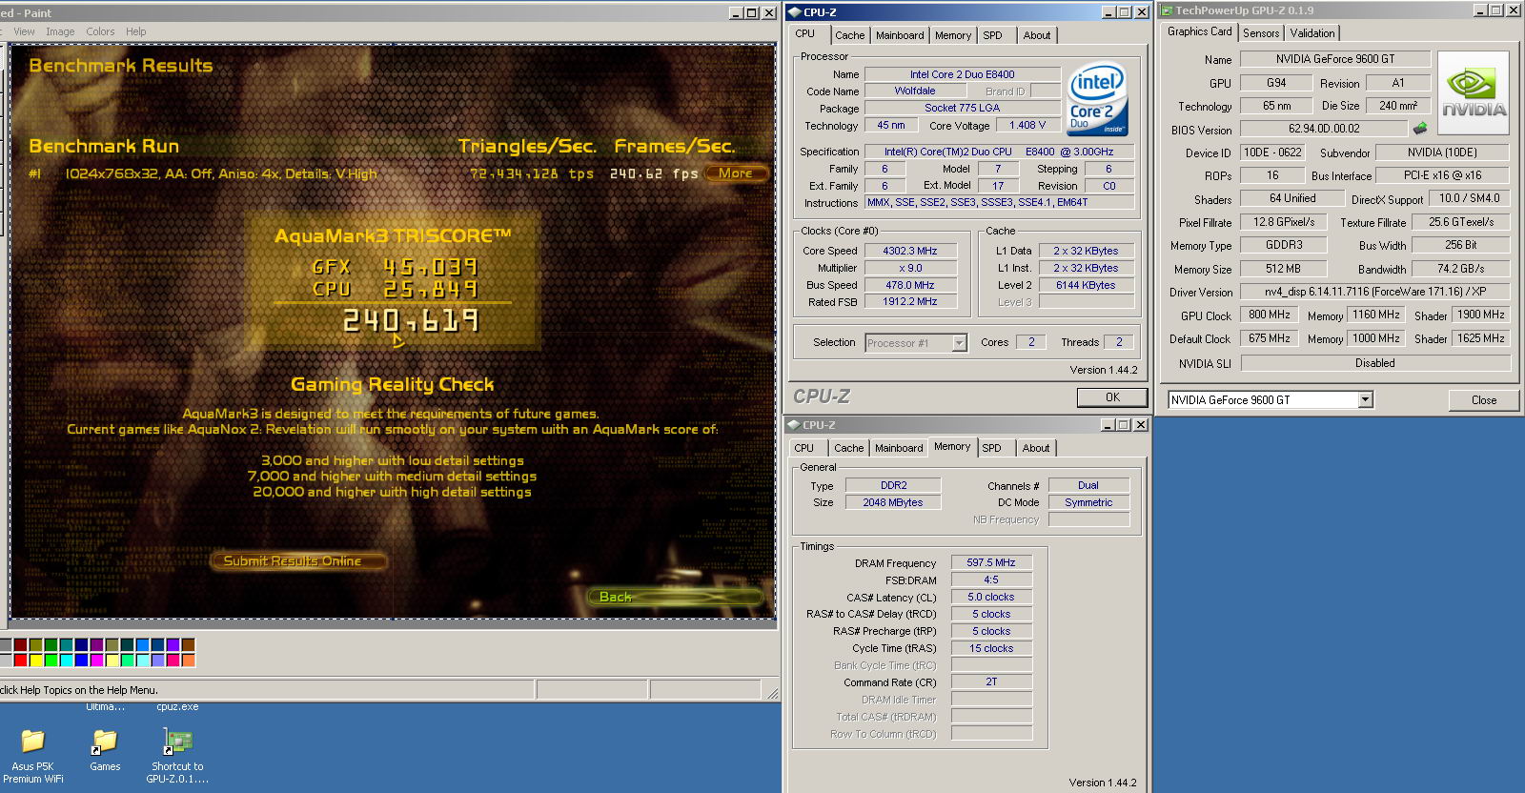Click Core Voltage value 1.408 V

tap(1027, 125)
